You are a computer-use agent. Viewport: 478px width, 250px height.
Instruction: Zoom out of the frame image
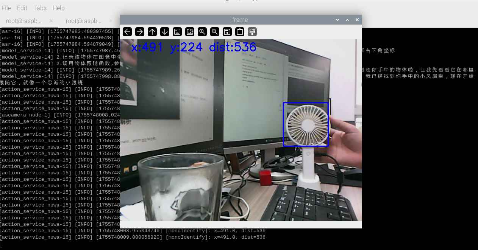tap(215, 32)
